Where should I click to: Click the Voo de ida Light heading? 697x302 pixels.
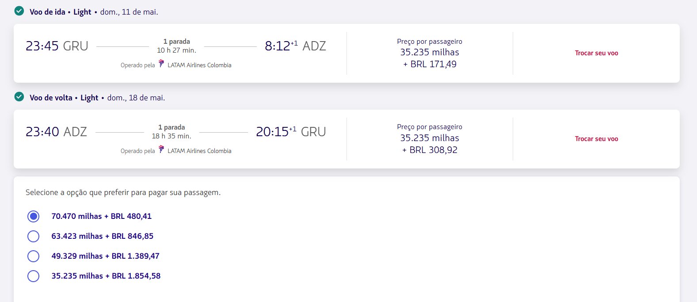[x=61, y=12]
